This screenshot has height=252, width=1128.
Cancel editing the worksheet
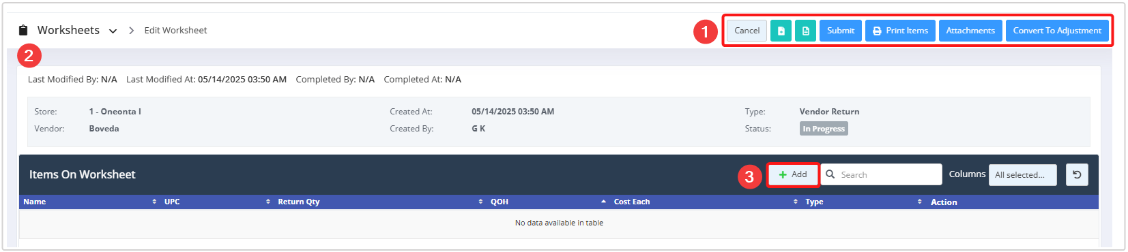point(747,31)
